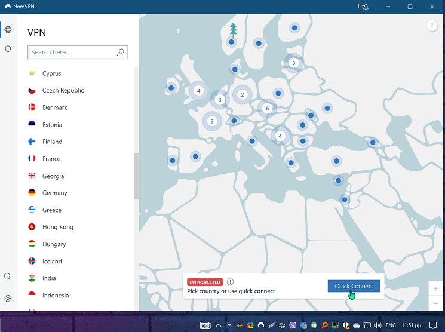The image size is (445, 332).
Task: Open the settings gear in sidebar
Action: click(8, 298)
